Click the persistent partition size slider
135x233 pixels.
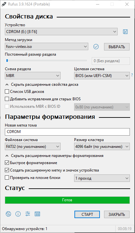(46, 61)
